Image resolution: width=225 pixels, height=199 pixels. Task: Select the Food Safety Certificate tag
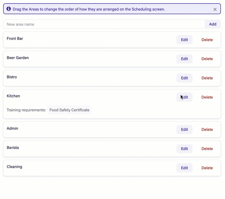coord(69,110)
